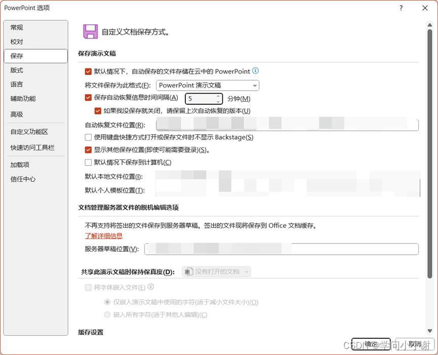Increase the AutoRecover minutes with up arrow

coord(218,96)
